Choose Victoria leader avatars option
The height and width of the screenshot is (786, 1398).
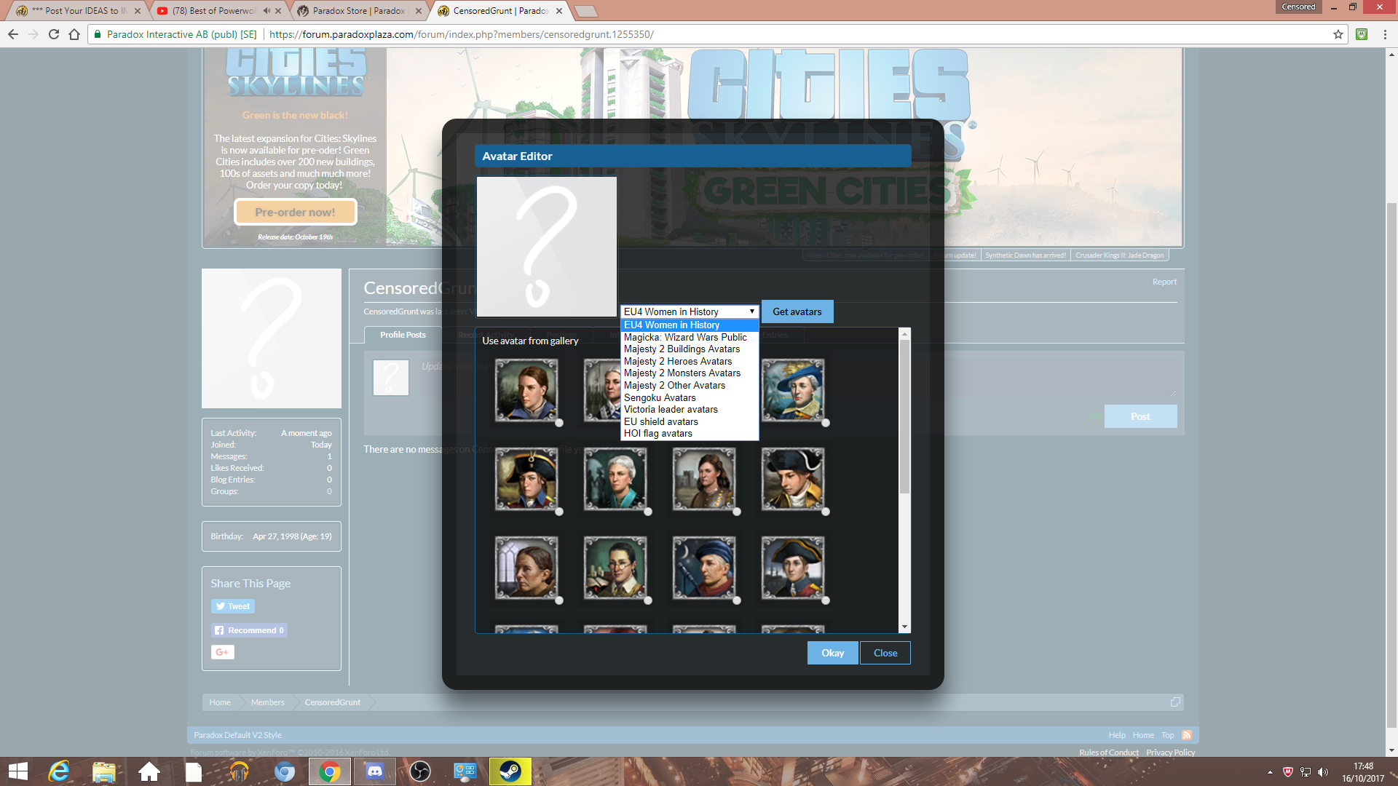[x=690, y=410]
